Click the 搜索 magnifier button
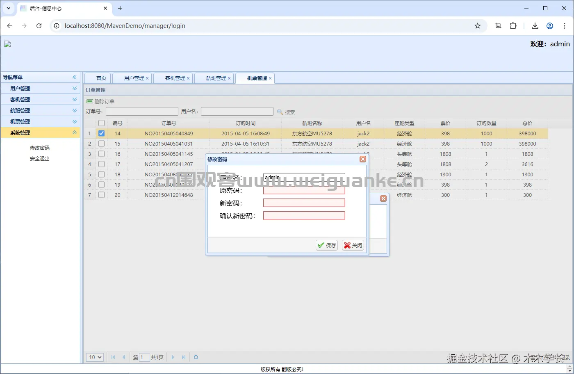The height and width of the screenshot is (374, 574). tap(286, 112)
